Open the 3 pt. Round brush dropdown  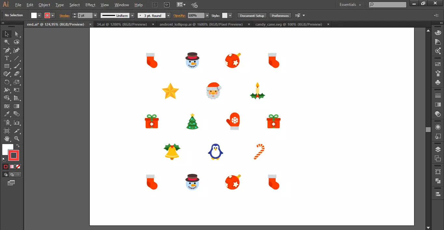[168, 16]
